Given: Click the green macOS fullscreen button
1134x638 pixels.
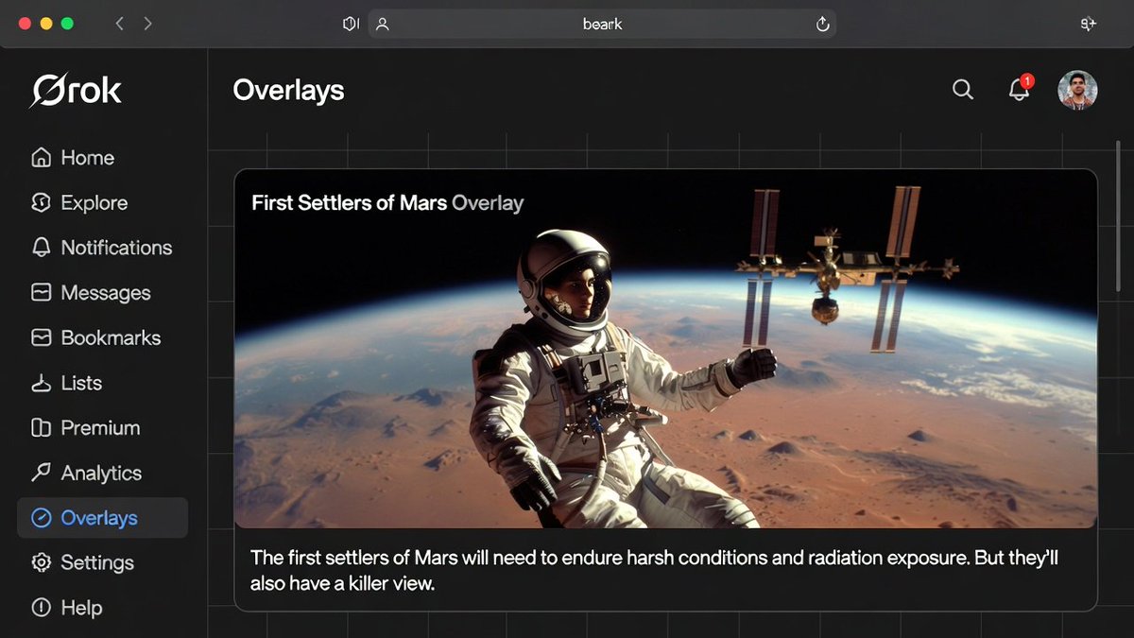Looking at the screenshot, I should [x=67, y=24].
